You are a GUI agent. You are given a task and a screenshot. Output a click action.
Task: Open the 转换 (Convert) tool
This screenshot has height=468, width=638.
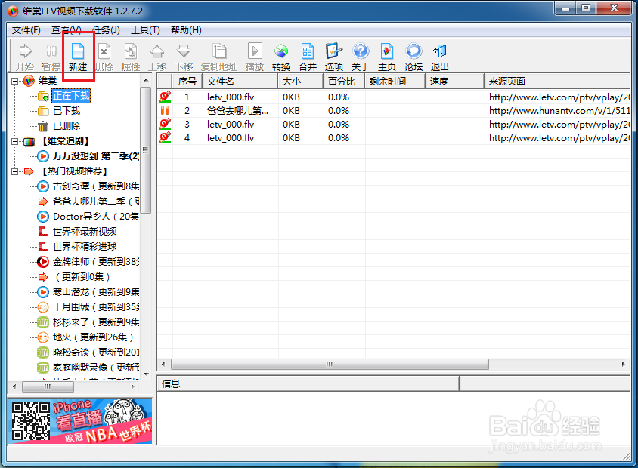281,57
